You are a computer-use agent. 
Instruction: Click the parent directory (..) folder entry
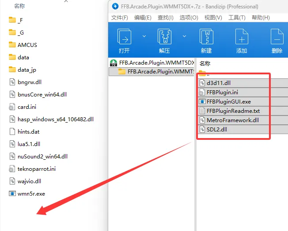click(208, 73)
